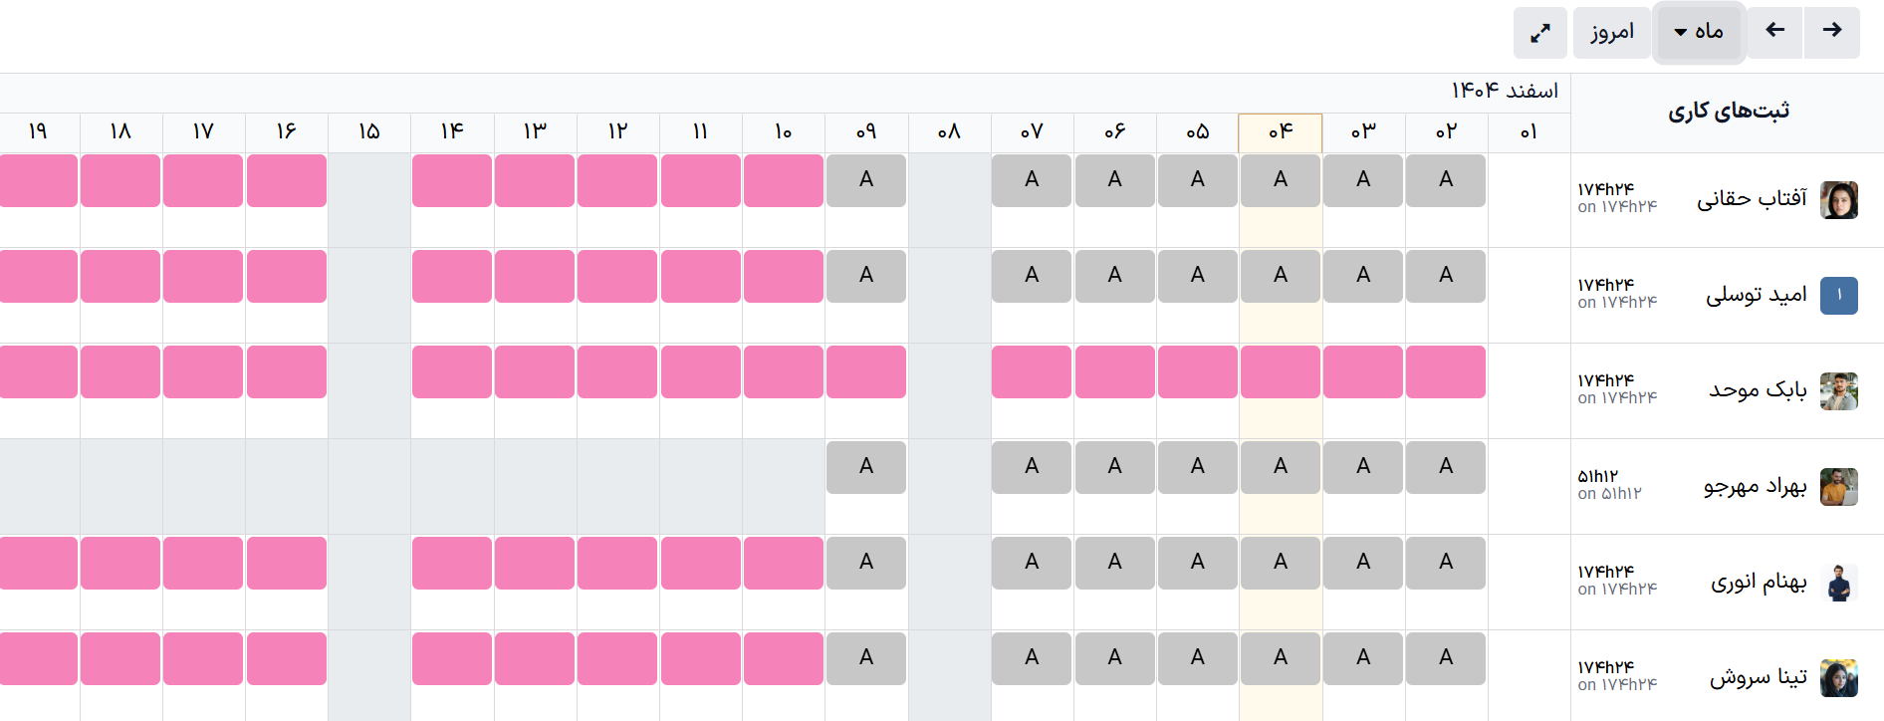Select the highlighted day ۰۴ column header

[x=1281, y=132]
